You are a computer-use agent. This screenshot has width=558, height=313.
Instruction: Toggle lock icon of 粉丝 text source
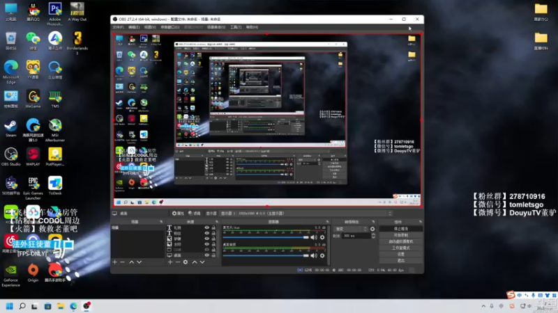[213, 233]
